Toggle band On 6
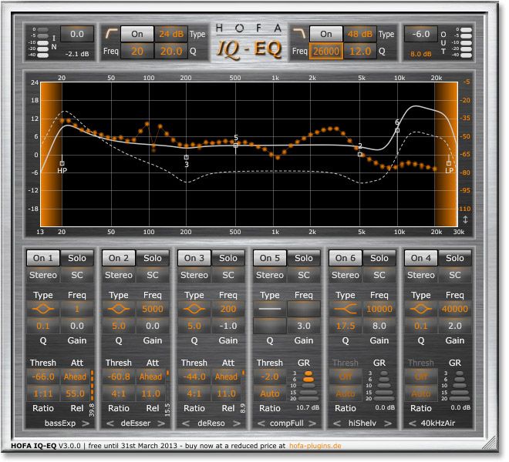Screen dimensions: 509x462 click(346, 258)
